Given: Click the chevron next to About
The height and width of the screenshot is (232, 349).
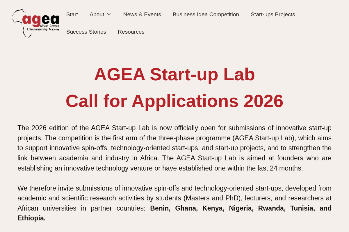Looking at the screenshot, I should click(109, 14).
